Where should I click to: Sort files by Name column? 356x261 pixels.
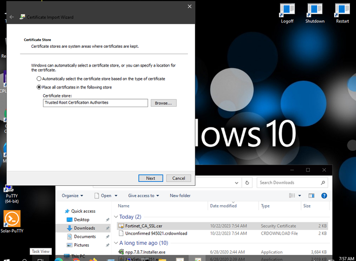click(x=124, y=206)
